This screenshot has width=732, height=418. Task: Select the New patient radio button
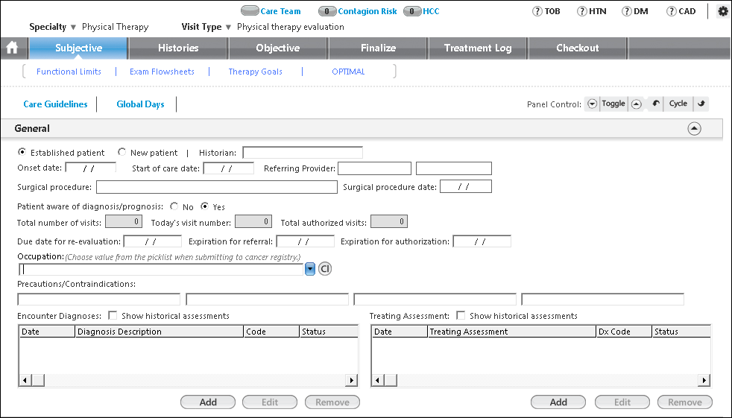point(122,152)
